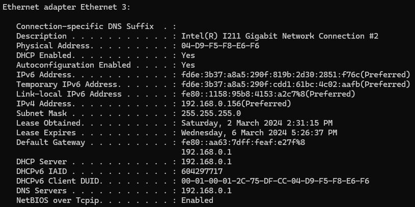Click the NetBIOS over Tcpip "Enabled" value
Viewport: 415px width, 207px height.
[197, 200]
